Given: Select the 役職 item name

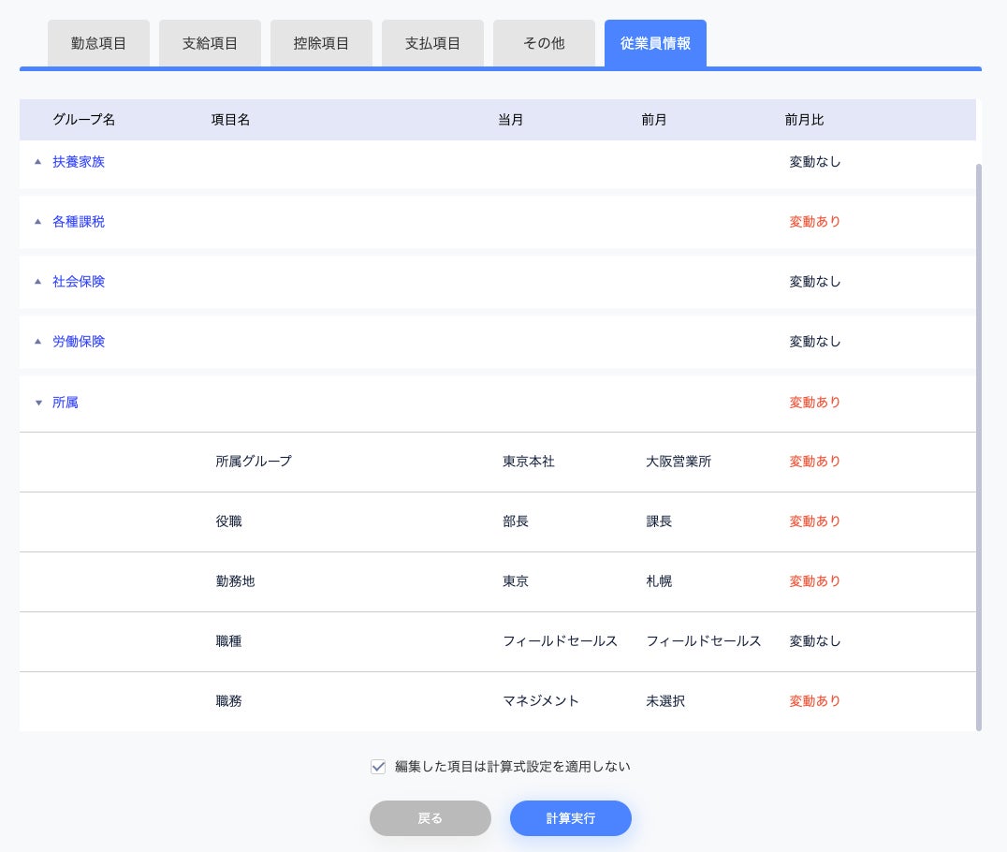Looking at the screenshot, I should tap(228, 521).
